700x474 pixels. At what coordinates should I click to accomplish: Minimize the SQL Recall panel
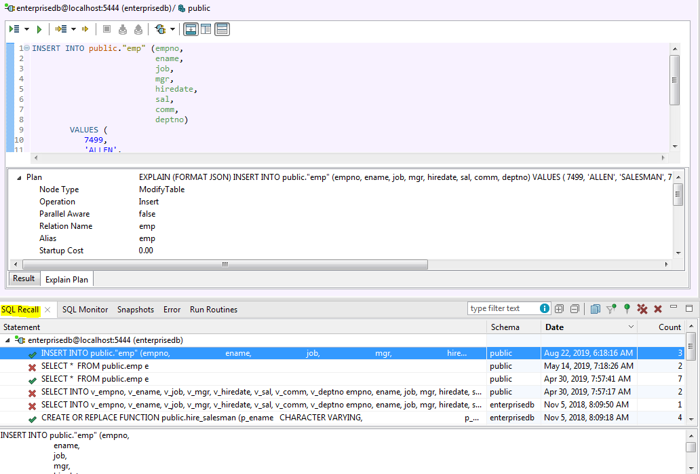coord(674,307)
